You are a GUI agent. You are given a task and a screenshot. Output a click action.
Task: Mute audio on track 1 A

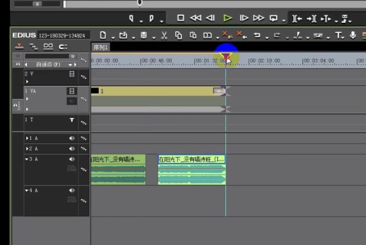tap(72, 138)
